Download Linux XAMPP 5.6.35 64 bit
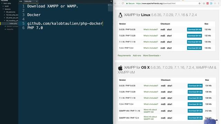This screenshot has width=221, height=124. point(194,30)
